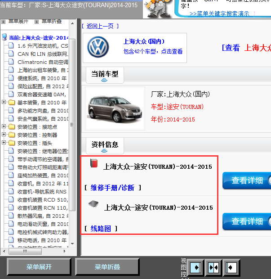Expand the 基本装备 tree node

(x=4, y=102)
